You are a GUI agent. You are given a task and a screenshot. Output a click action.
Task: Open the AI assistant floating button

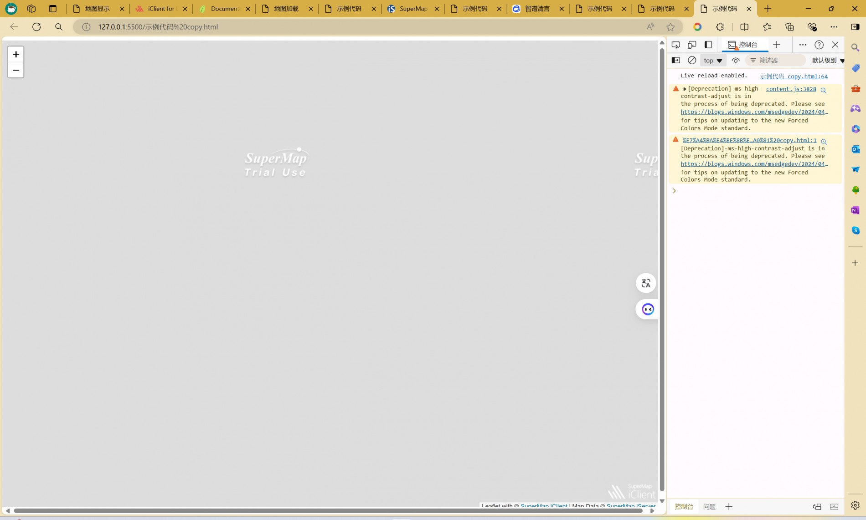point(647,310)
